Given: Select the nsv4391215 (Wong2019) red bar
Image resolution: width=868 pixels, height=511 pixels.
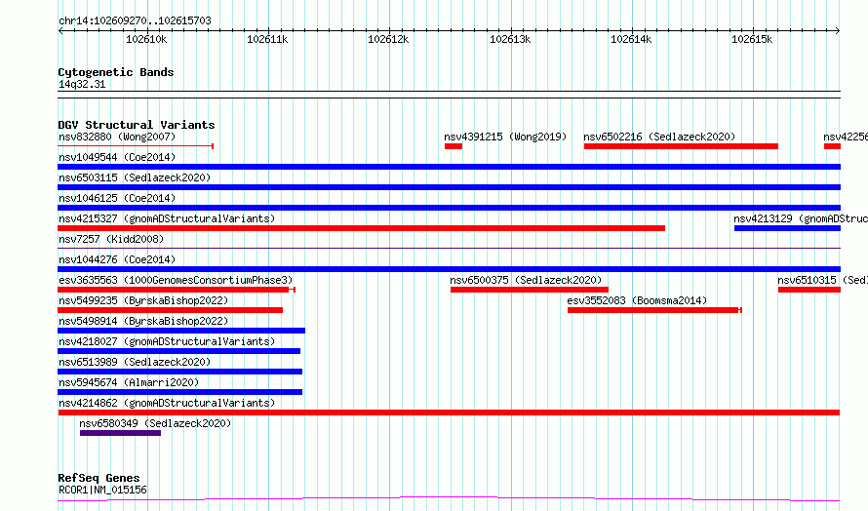Looking at the screenshot, I should click(454, 146).
